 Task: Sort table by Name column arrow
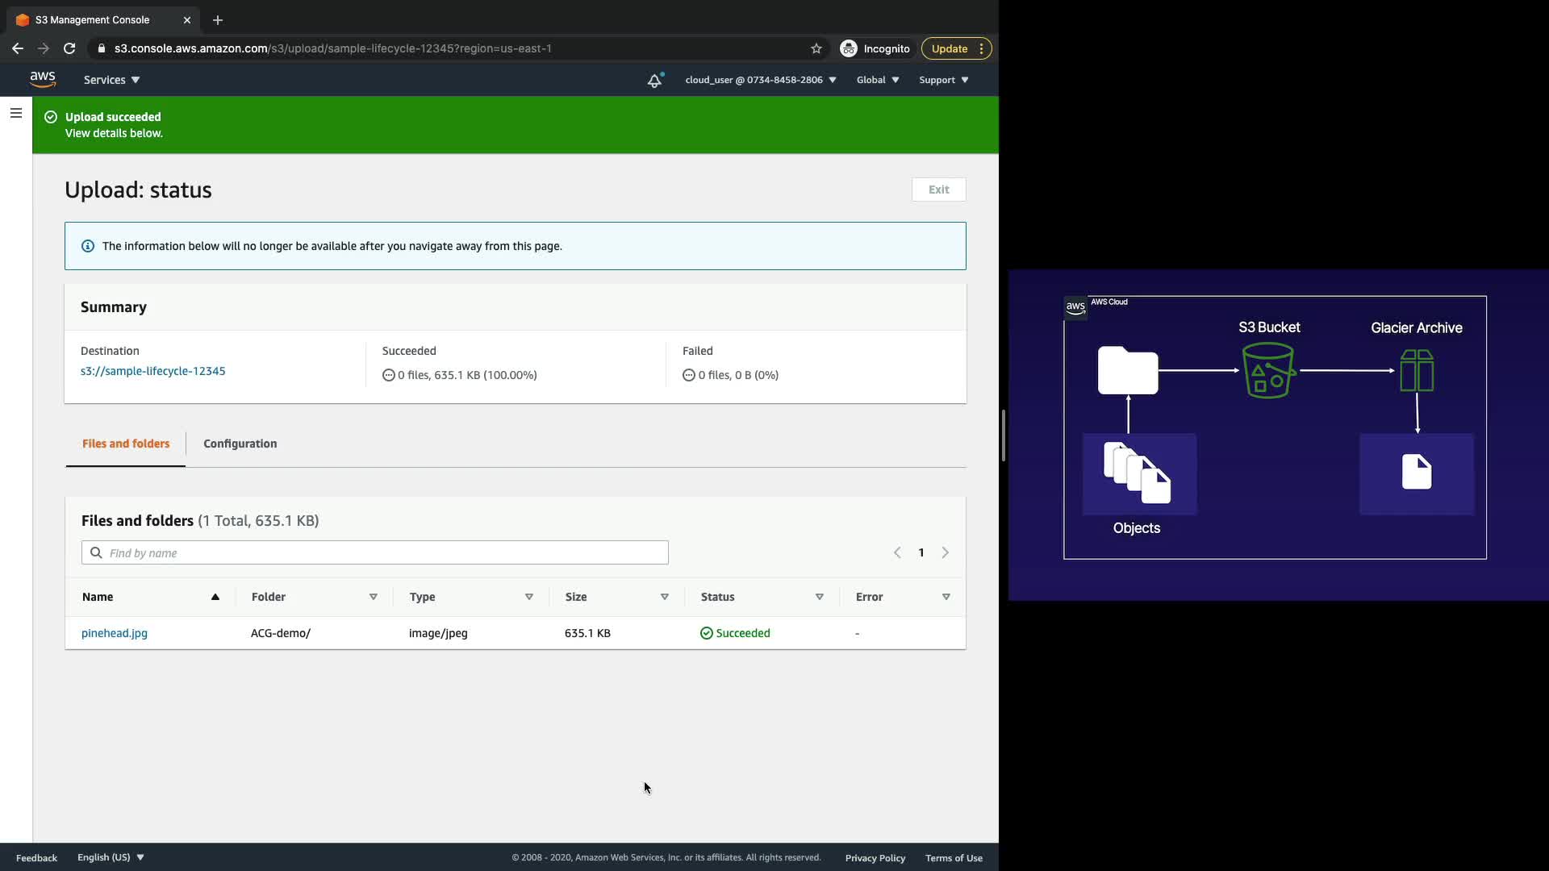tap(215, 597)
